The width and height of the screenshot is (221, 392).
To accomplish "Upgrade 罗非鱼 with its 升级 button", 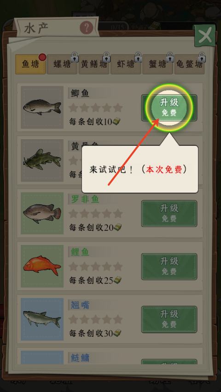I will pos(169,214).
